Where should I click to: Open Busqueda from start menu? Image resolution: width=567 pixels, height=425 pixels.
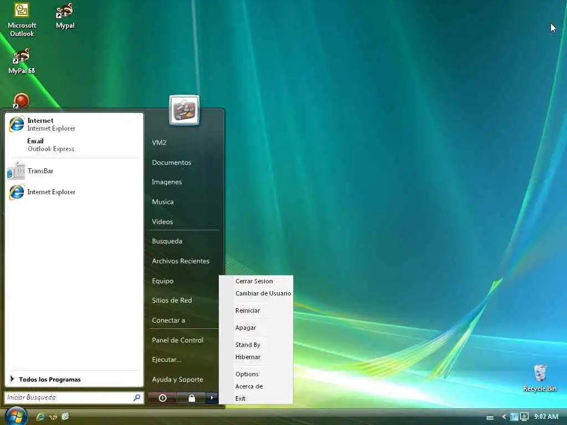[x=167, y=241]
